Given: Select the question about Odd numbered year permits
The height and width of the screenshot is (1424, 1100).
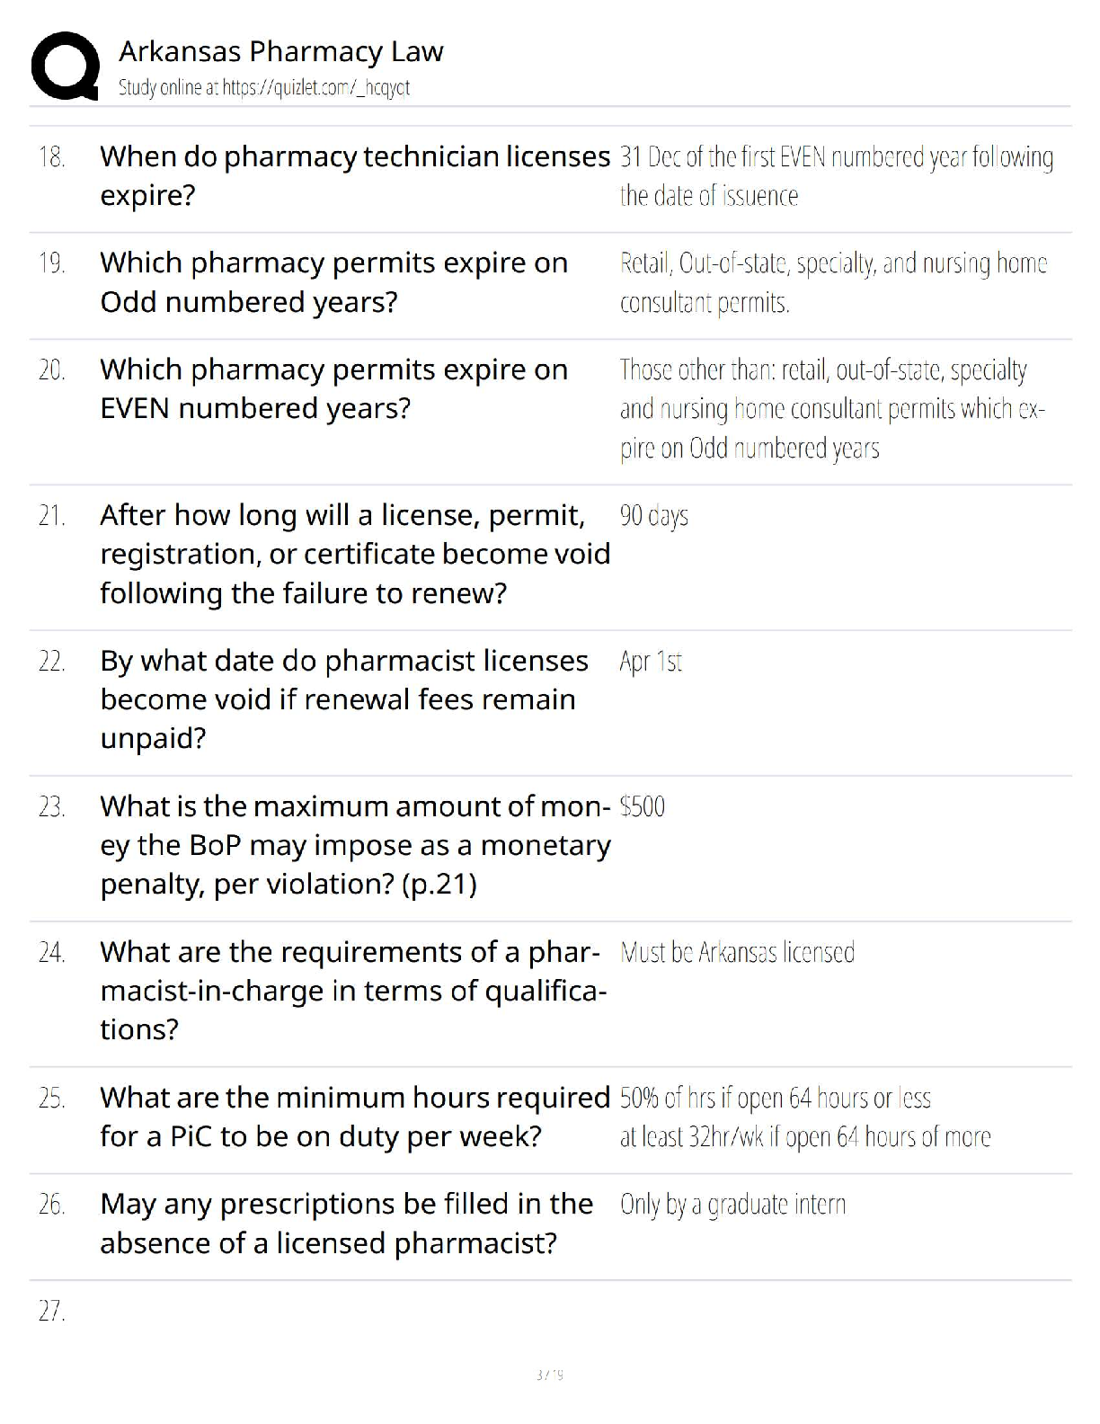Looking at the screenshot, I should [x=334, y=281].
